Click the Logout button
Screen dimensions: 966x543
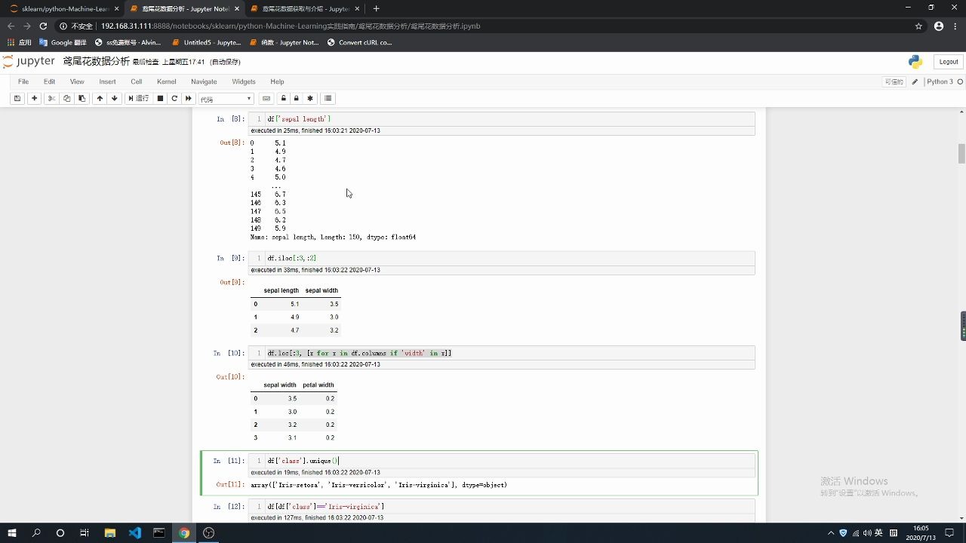947,61
